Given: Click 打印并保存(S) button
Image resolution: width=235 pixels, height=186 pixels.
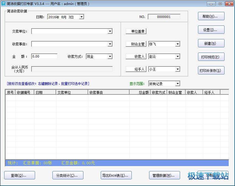Looking at the screenshot, I should [x=211, y=70].
